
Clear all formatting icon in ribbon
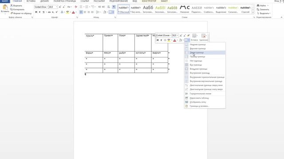click(x=76, y=7)
